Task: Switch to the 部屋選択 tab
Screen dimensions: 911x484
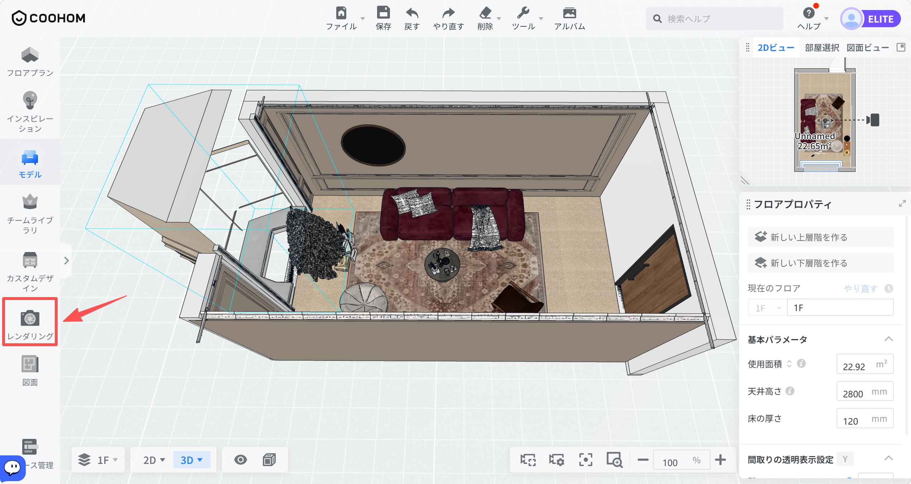Action: [822, 48]
